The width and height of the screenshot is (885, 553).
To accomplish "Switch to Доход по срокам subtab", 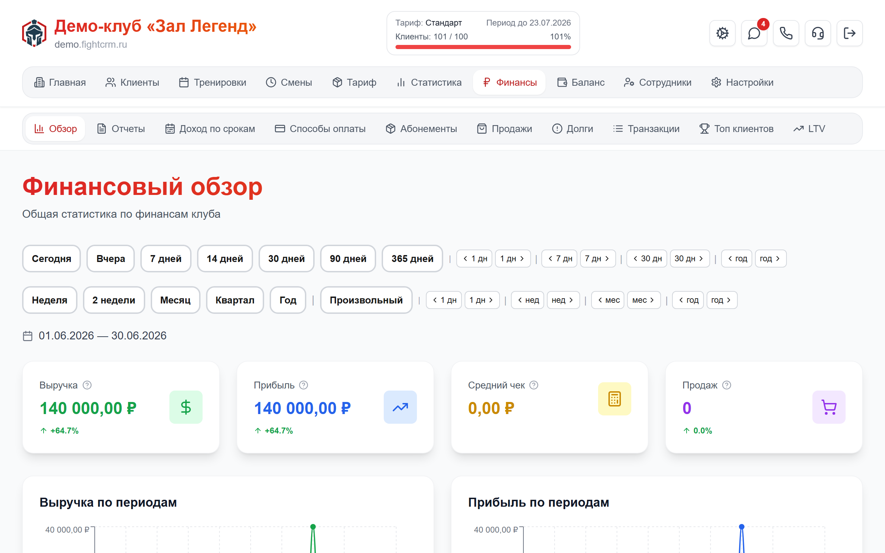I will click(210, 129).
